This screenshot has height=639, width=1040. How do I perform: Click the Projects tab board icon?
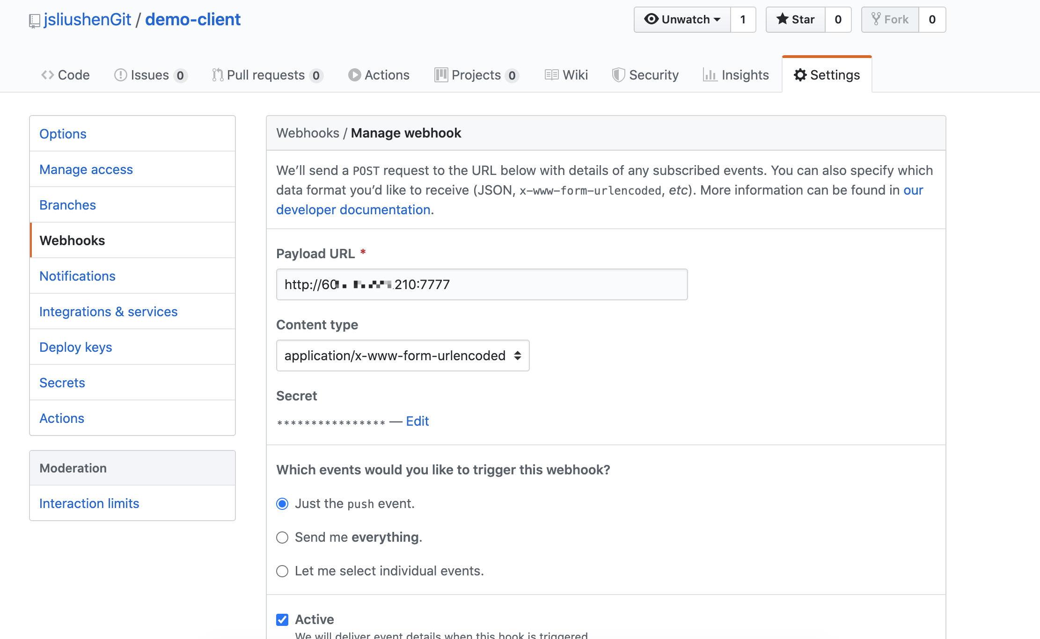[x=441, y=75]
